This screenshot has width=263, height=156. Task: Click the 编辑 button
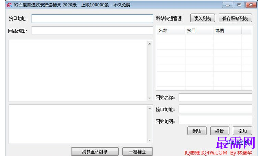tap(219, 131)
